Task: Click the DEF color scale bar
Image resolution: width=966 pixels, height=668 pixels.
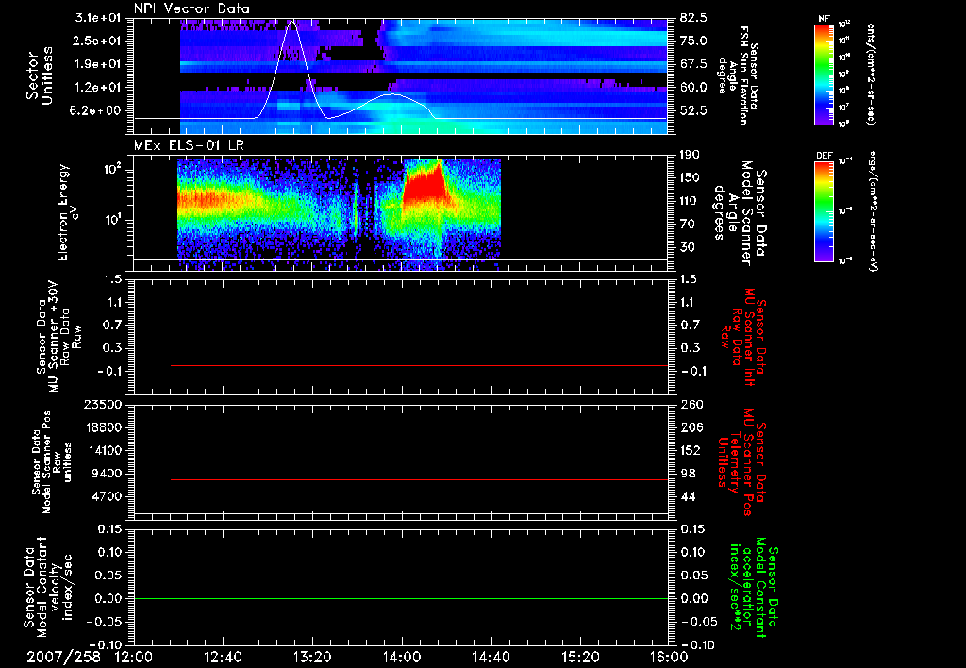Action: 824,211
